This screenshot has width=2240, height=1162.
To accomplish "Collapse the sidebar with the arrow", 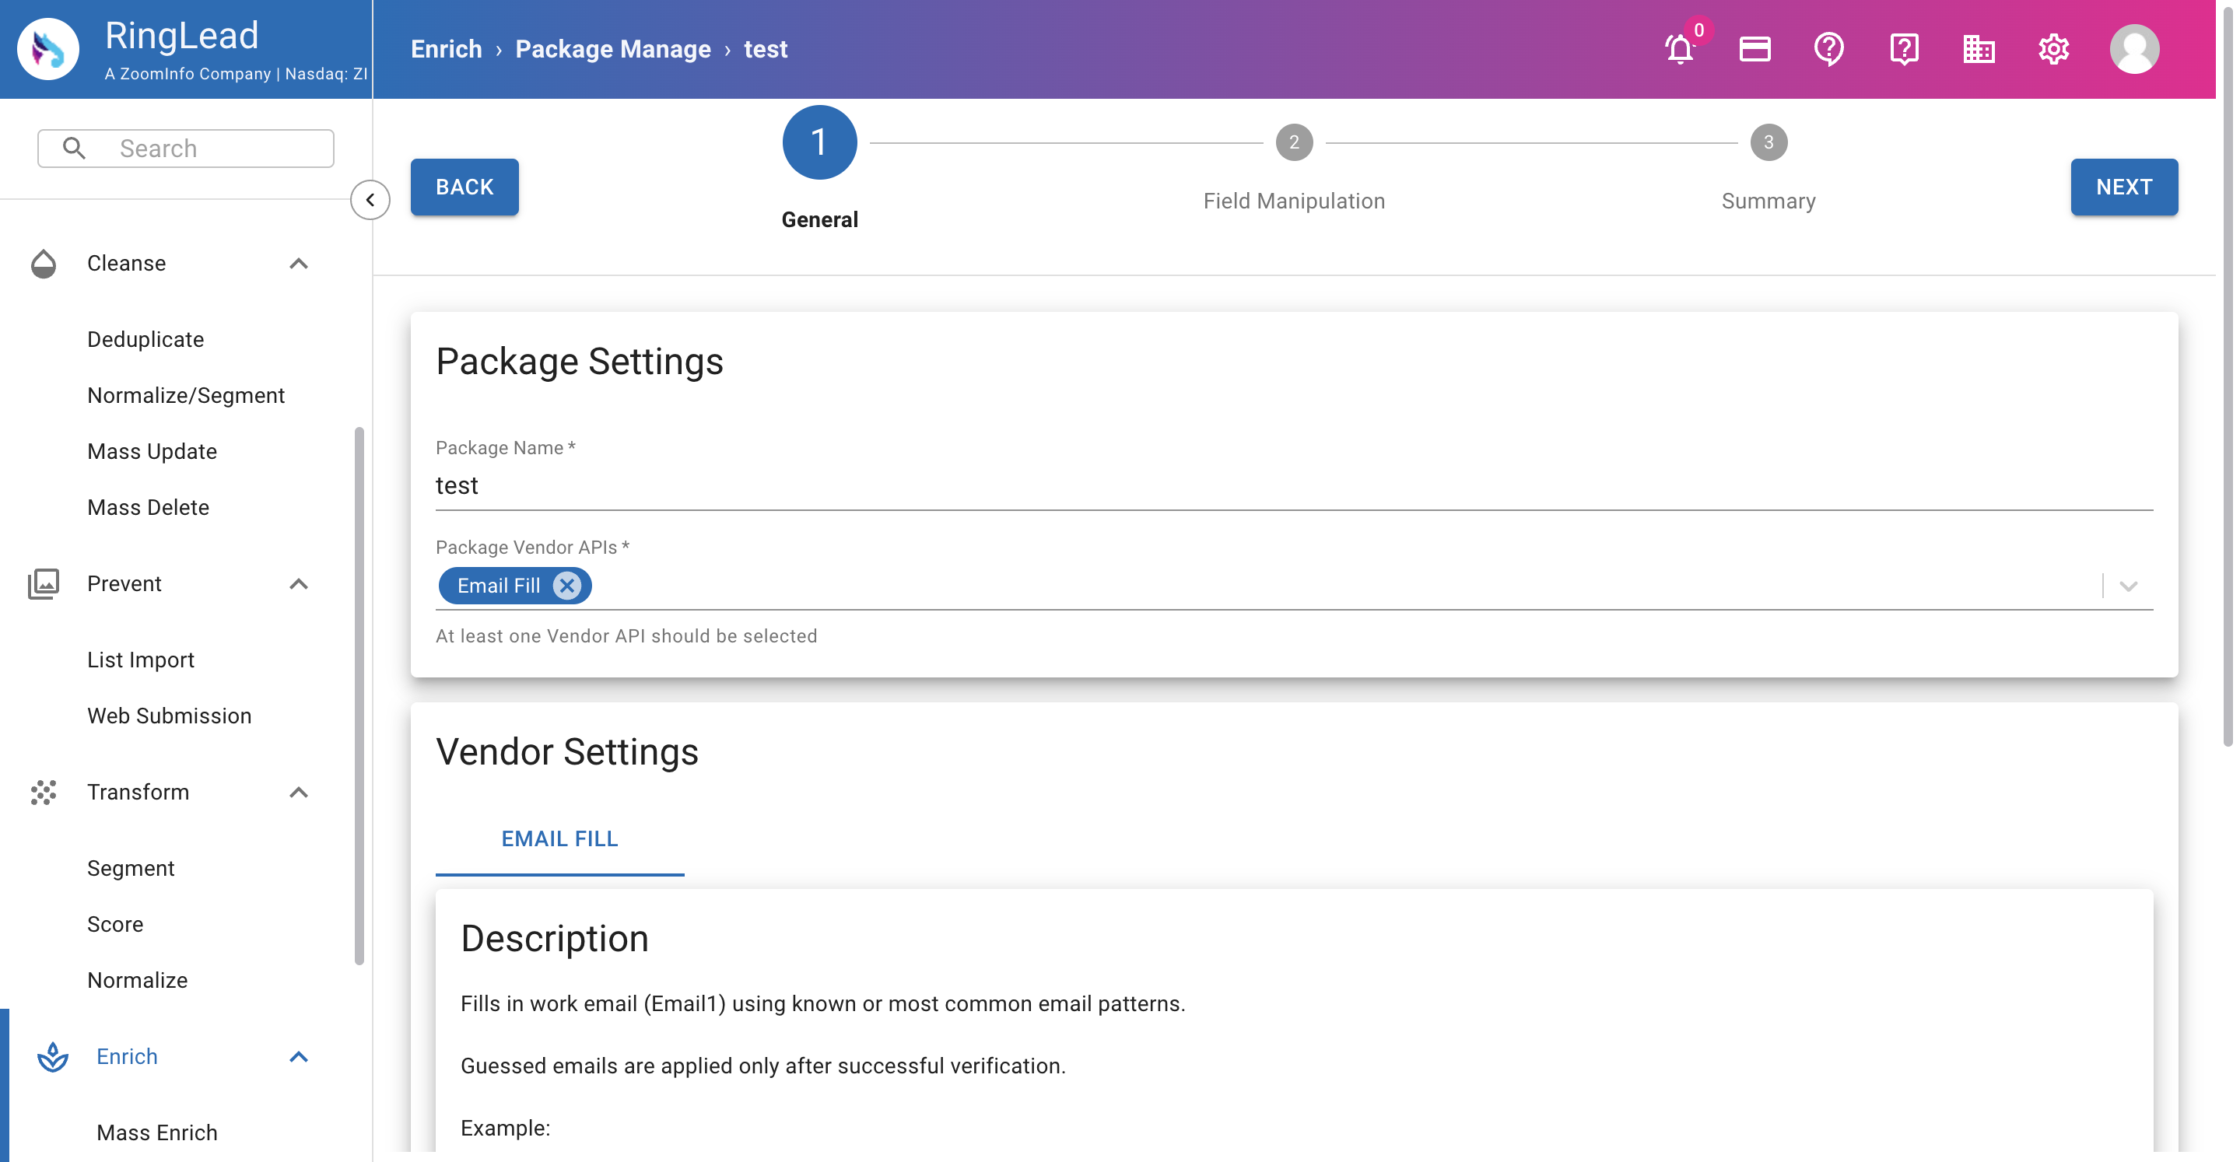I will point(370,200).
